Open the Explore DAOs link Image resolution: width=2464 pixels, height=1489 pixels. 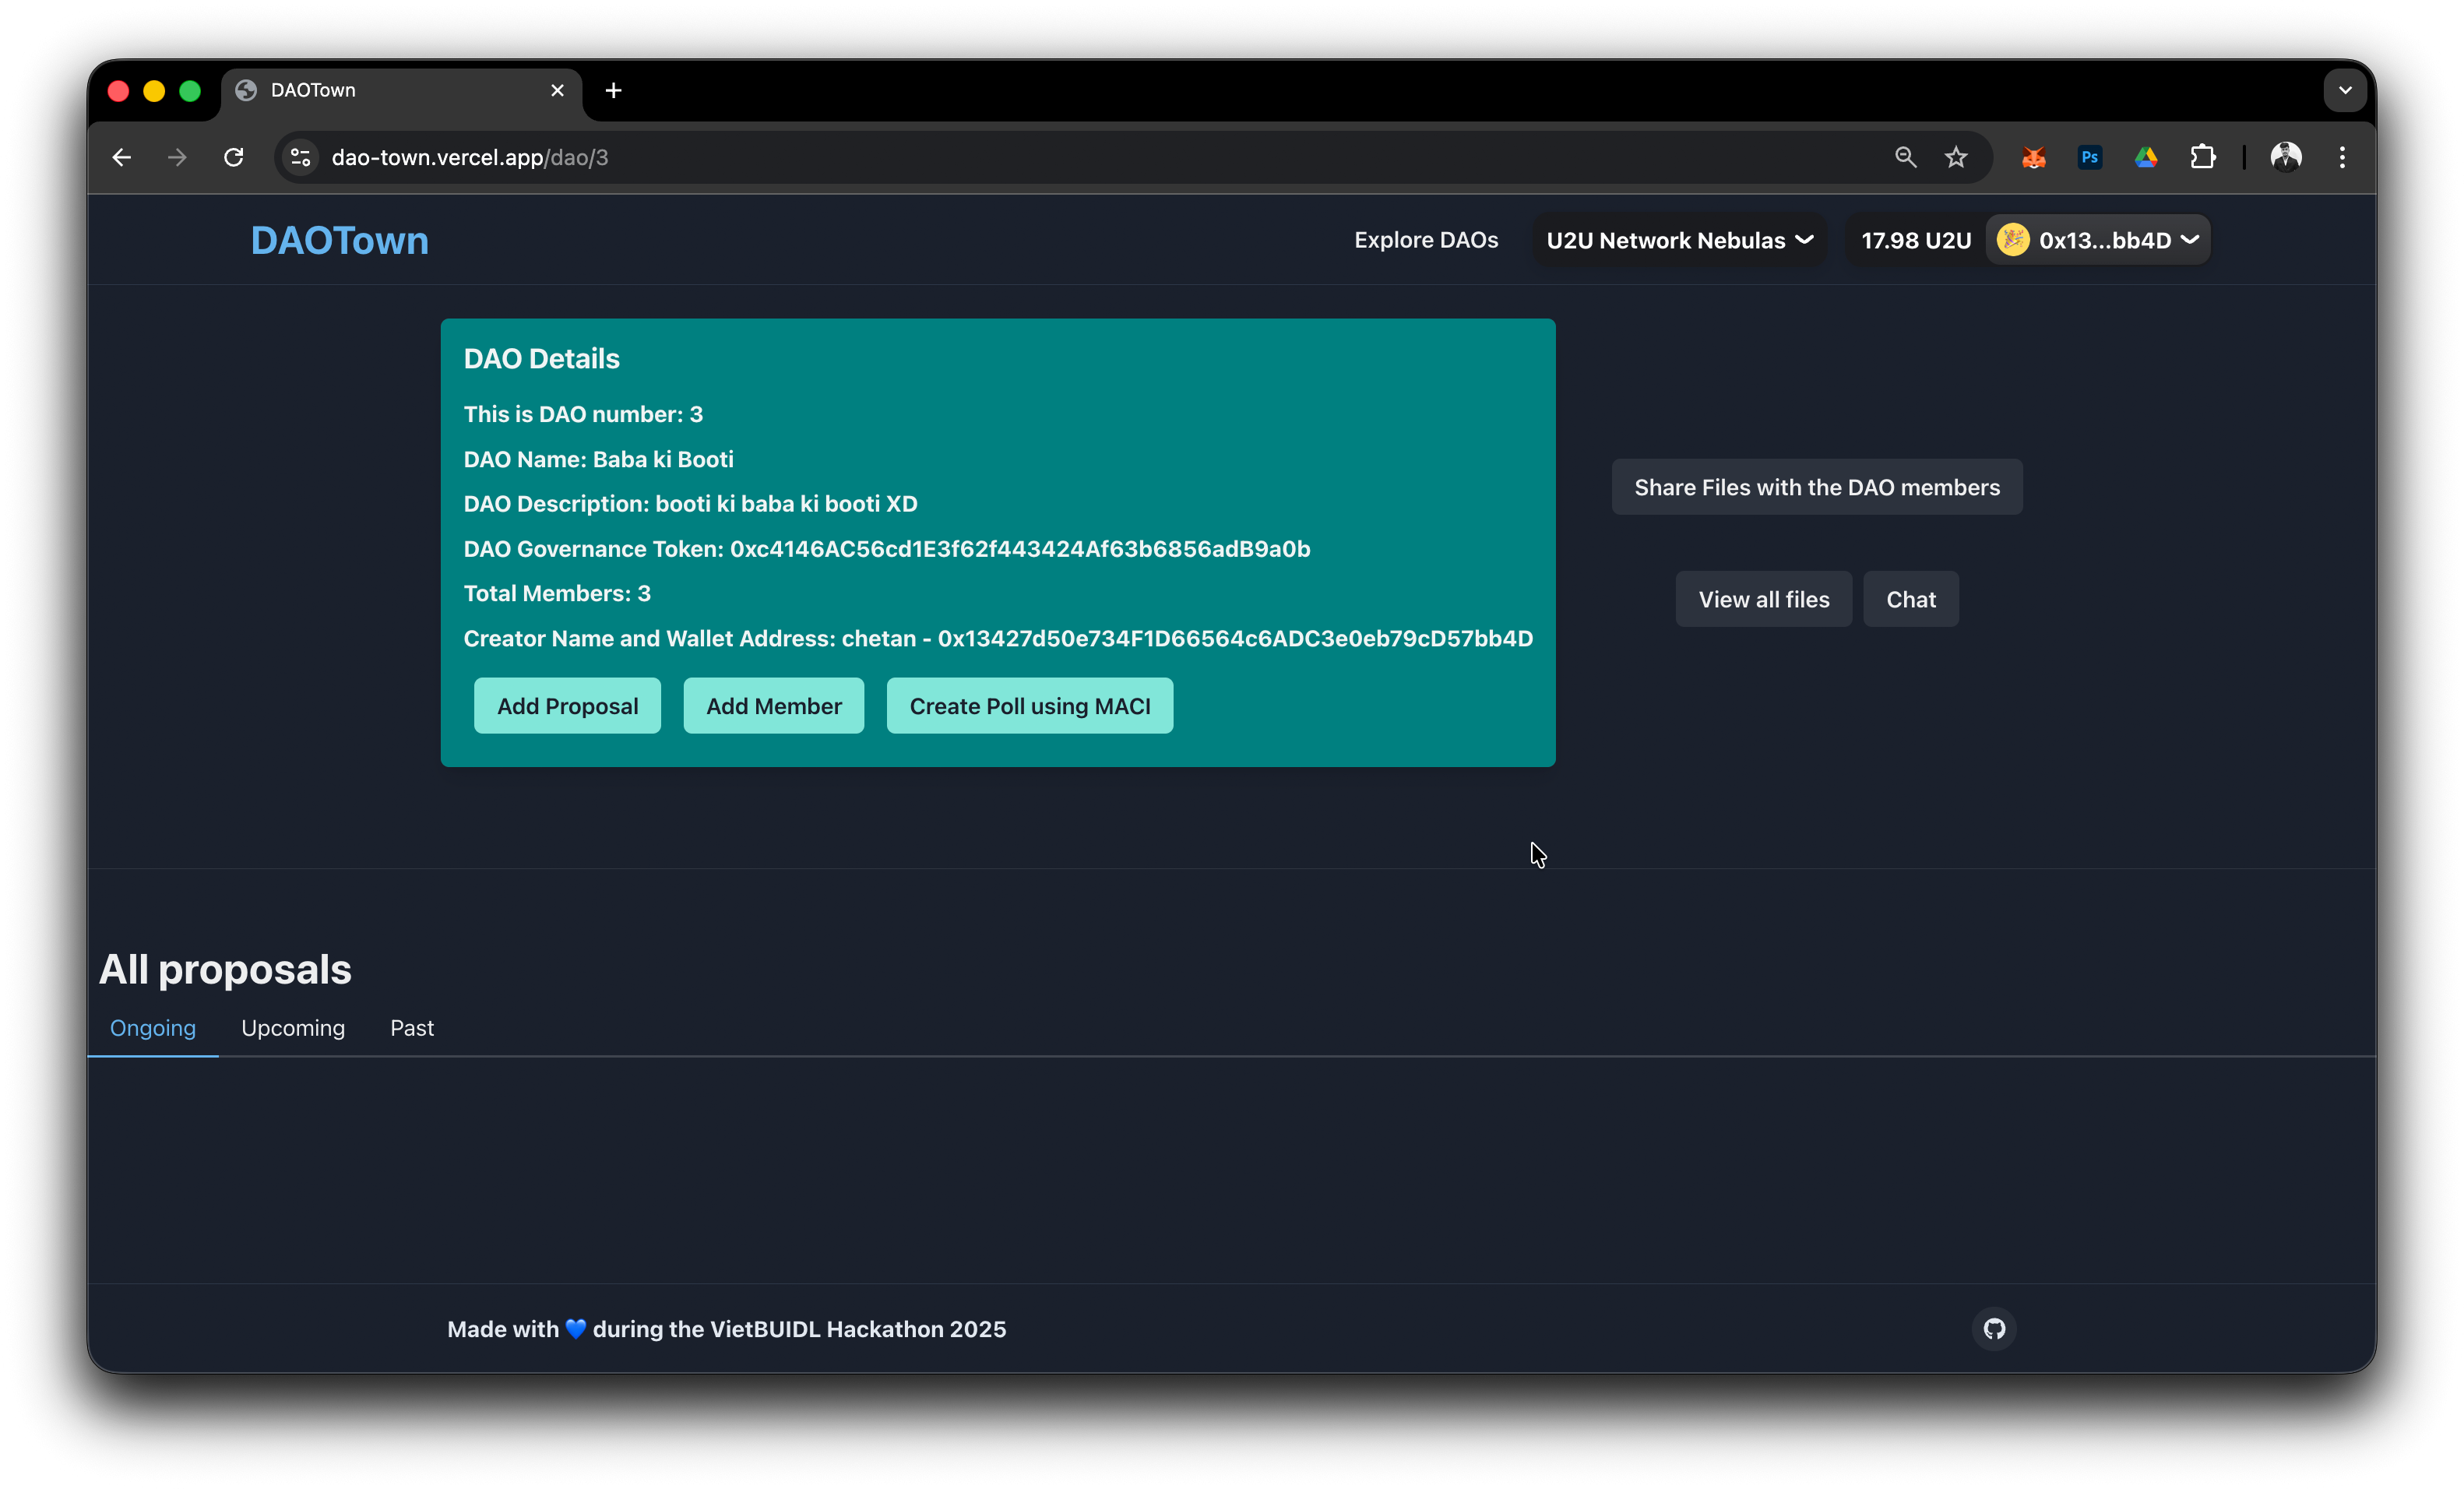pos(1426,240)
